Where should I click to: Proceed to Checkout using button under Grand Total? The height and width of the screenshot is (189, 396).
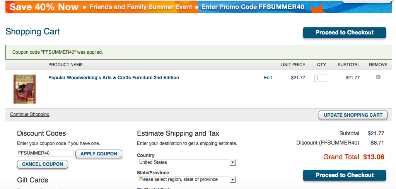(x=344, y=175)
